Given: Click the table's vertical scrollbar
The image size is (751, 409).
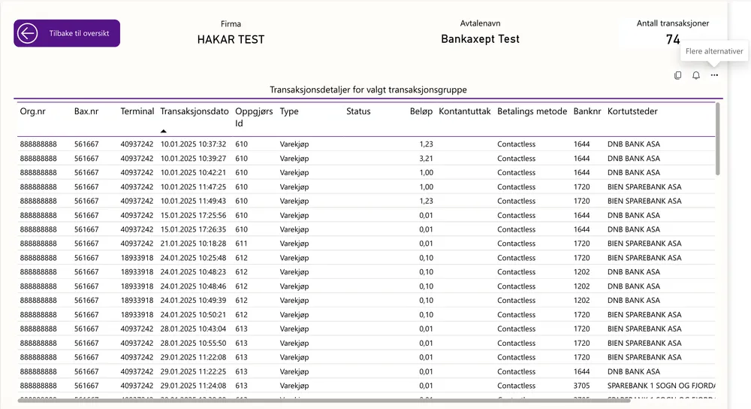Looking at the screenshot, I should click(718, 139).
